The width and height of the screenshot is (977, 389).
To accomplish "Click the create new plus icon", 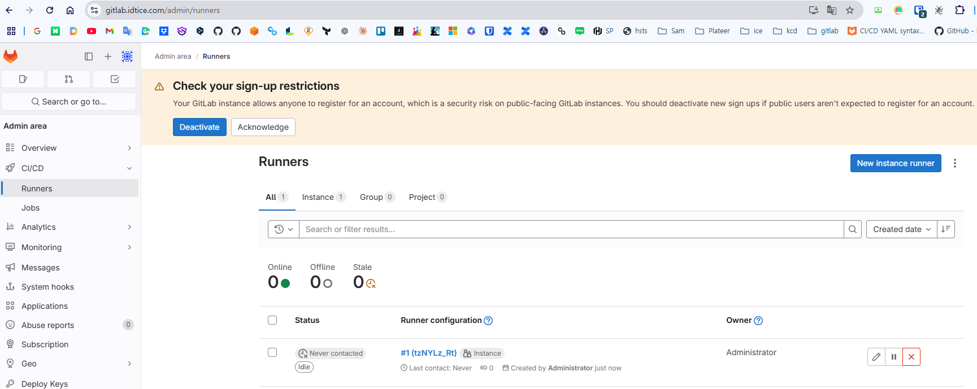I will (x=108, y=56).
